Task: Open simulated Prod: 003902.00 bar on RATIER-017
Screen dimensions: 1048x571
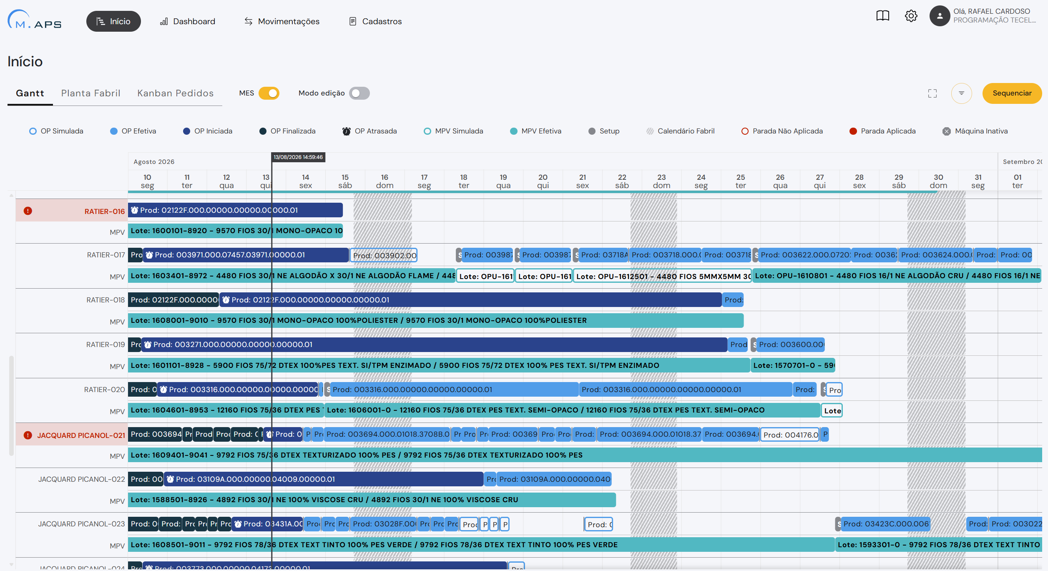Action: pos(384,255)
